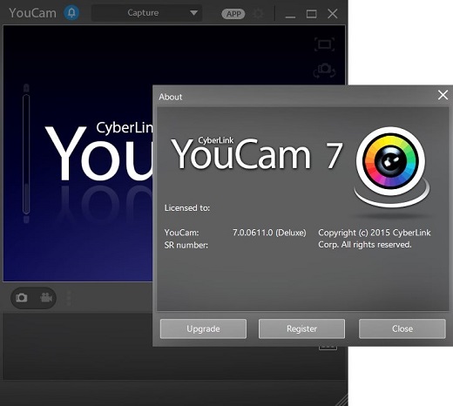
Task: Click the Close button in About dialog
Action: coord(402,328)
